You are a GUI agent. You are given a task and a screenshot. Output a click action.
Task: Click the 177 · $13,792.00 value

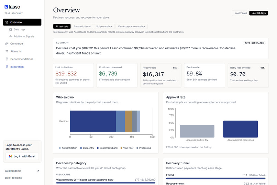click(145, 180)
